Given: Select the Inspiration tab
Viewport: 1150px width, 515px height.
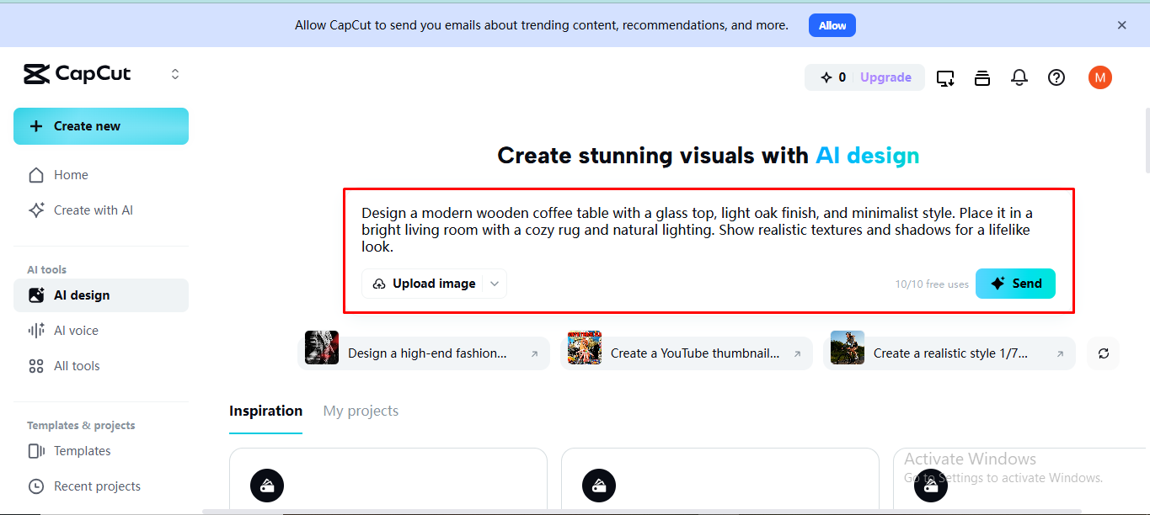Looking at the screenshot, I should point(265,411).
